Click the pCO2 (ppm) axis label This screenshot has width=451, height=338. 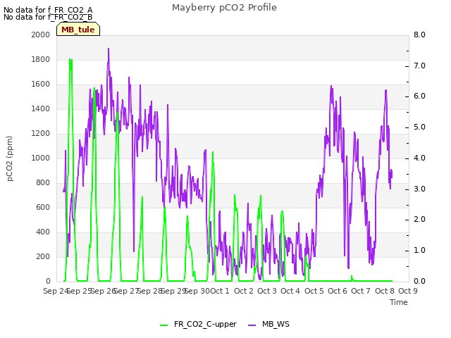10,158
